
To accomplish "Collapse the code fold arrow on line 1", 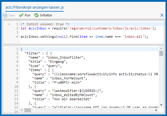I will [9, 24].
